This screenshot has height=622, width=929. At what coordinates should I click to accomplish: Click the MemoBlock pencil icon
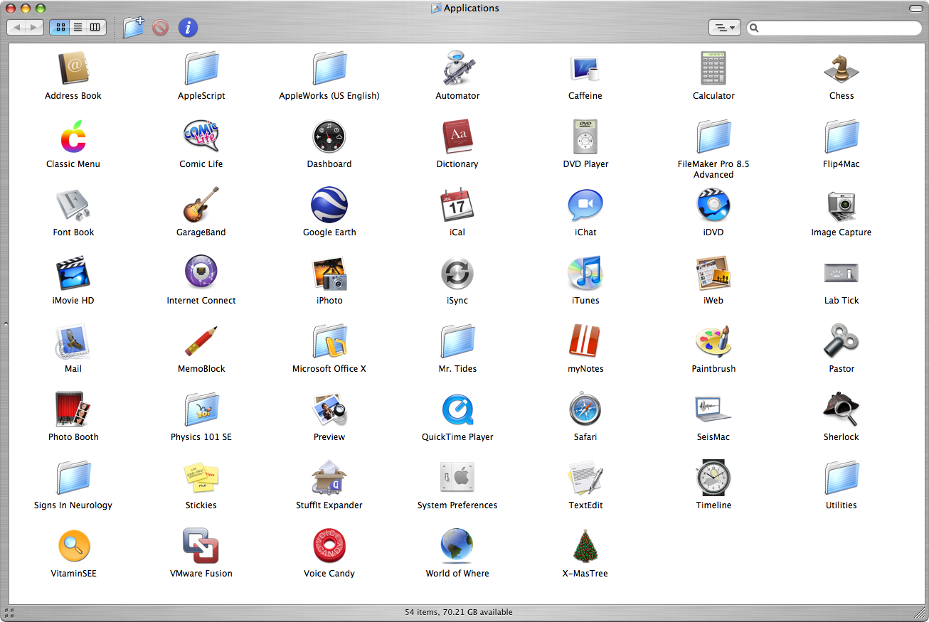click(x=201, y=342)
